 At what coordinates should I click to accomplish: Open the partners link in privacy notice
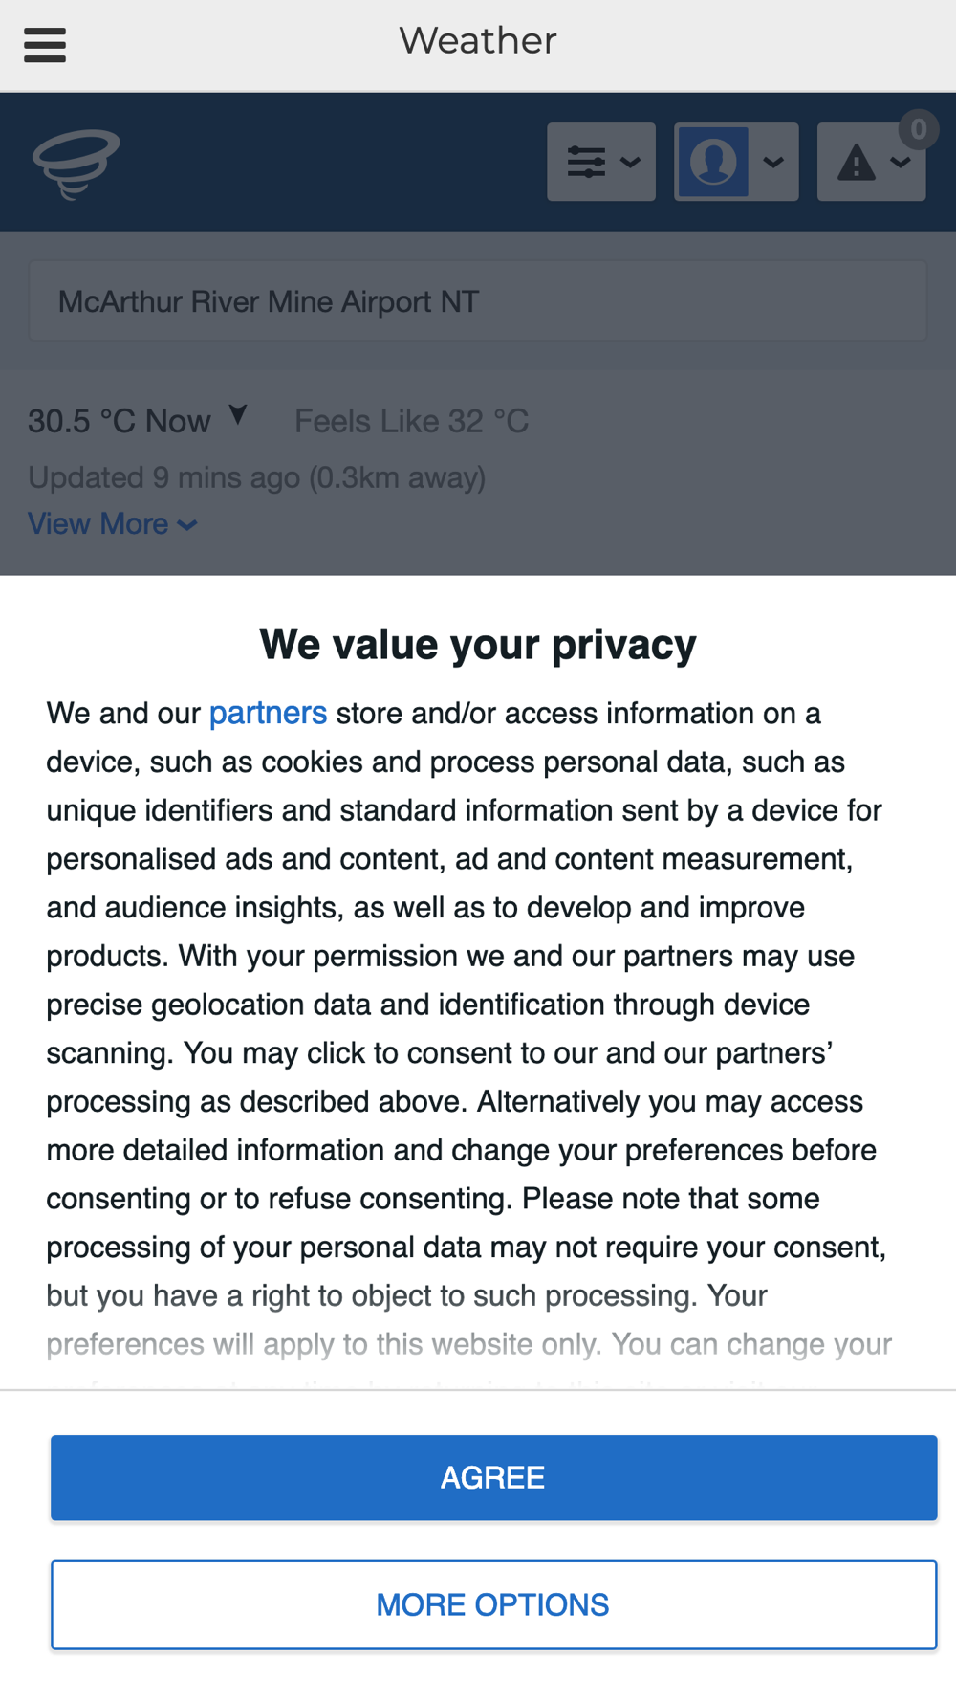(268, 713)
